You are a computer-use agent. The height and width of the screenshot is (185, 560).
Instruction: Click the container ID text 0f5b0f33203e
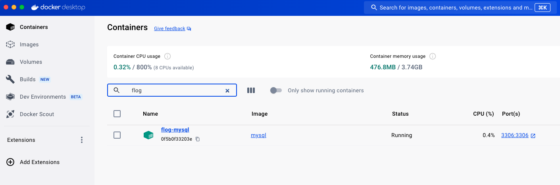pyautogui.click(x=177, y=139)
